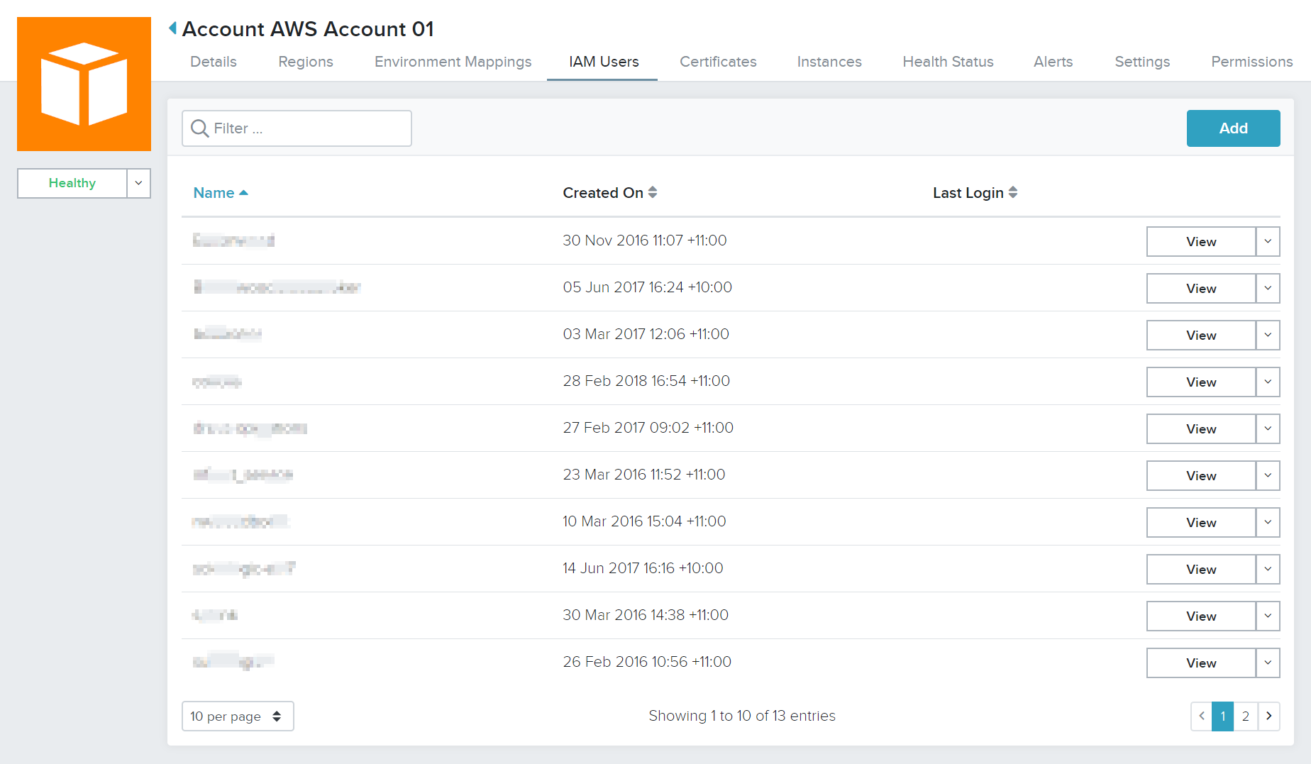The image size is (1311, 764).
Task: Open the Certificates tab
Action: [x=718, y=62]
